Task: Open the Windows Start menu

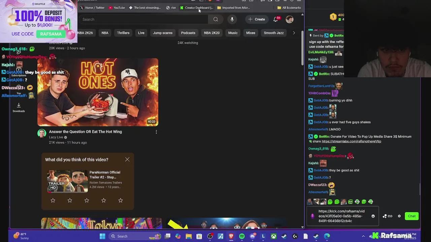Action: tap(102, 236)
